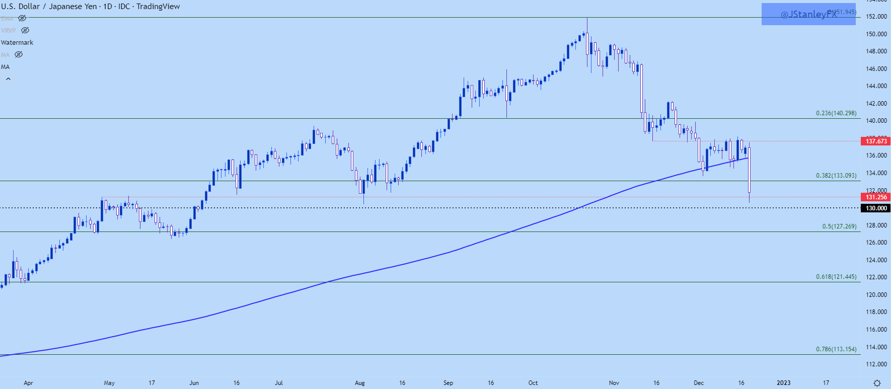Click the red 131.256 current price tag
891x389 pixels.
pos(876,197)
